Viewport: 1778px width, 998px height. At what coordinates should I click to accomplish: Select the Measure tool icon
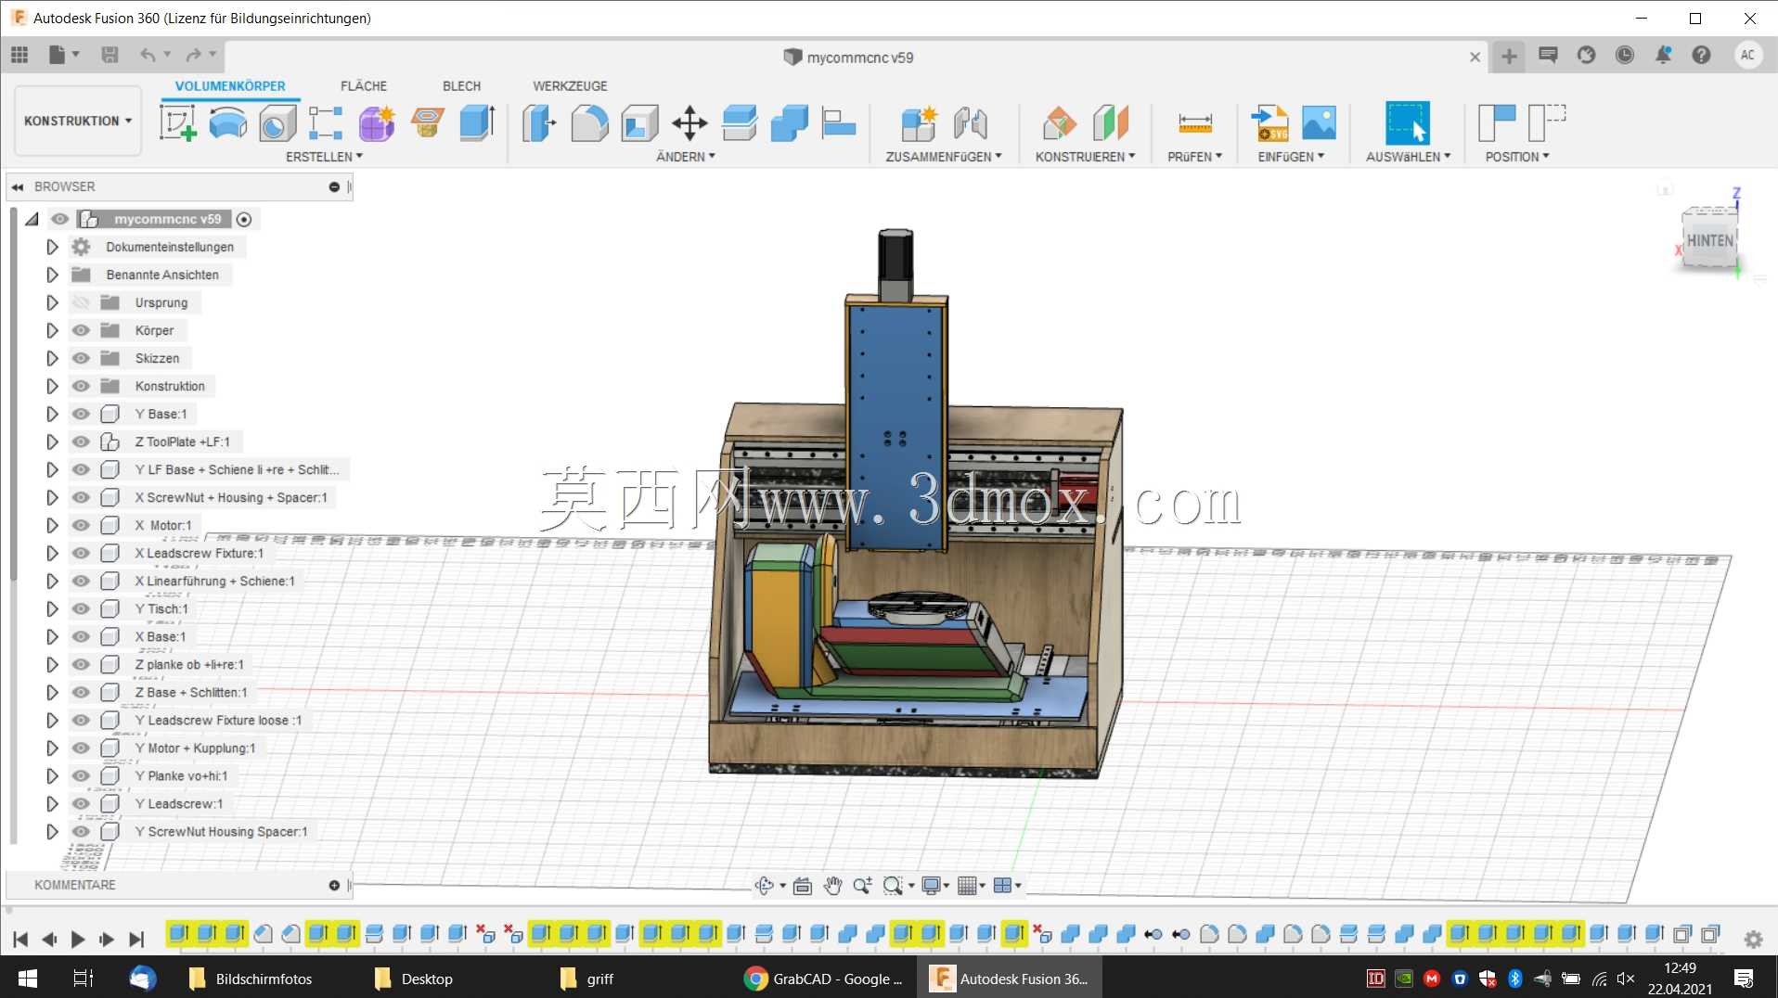point(1195,122)
